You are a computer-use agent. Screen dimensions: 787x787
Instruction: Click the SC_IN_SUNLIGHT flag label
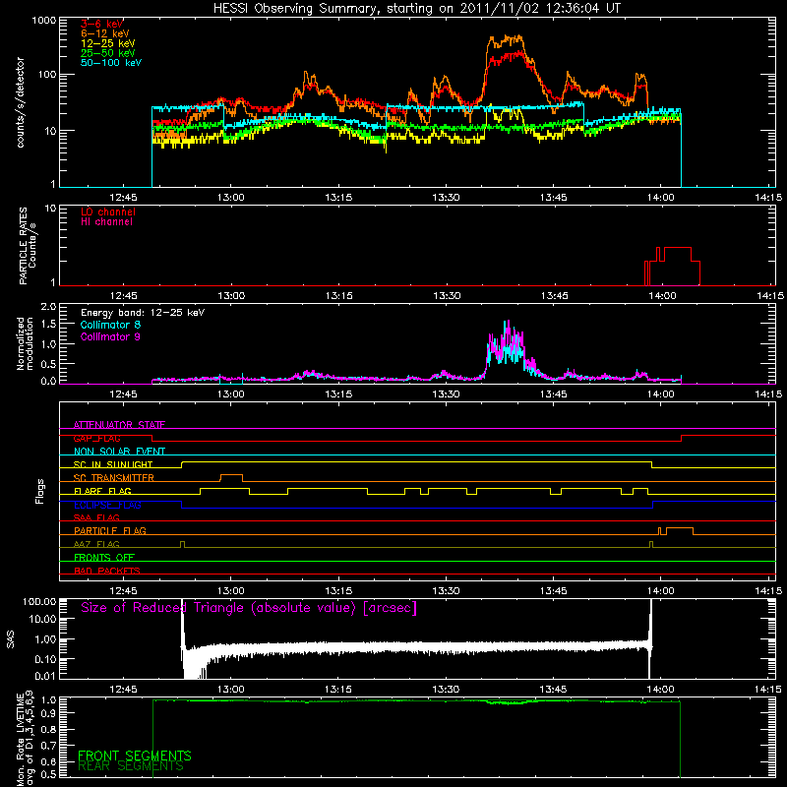coord(113,464)
